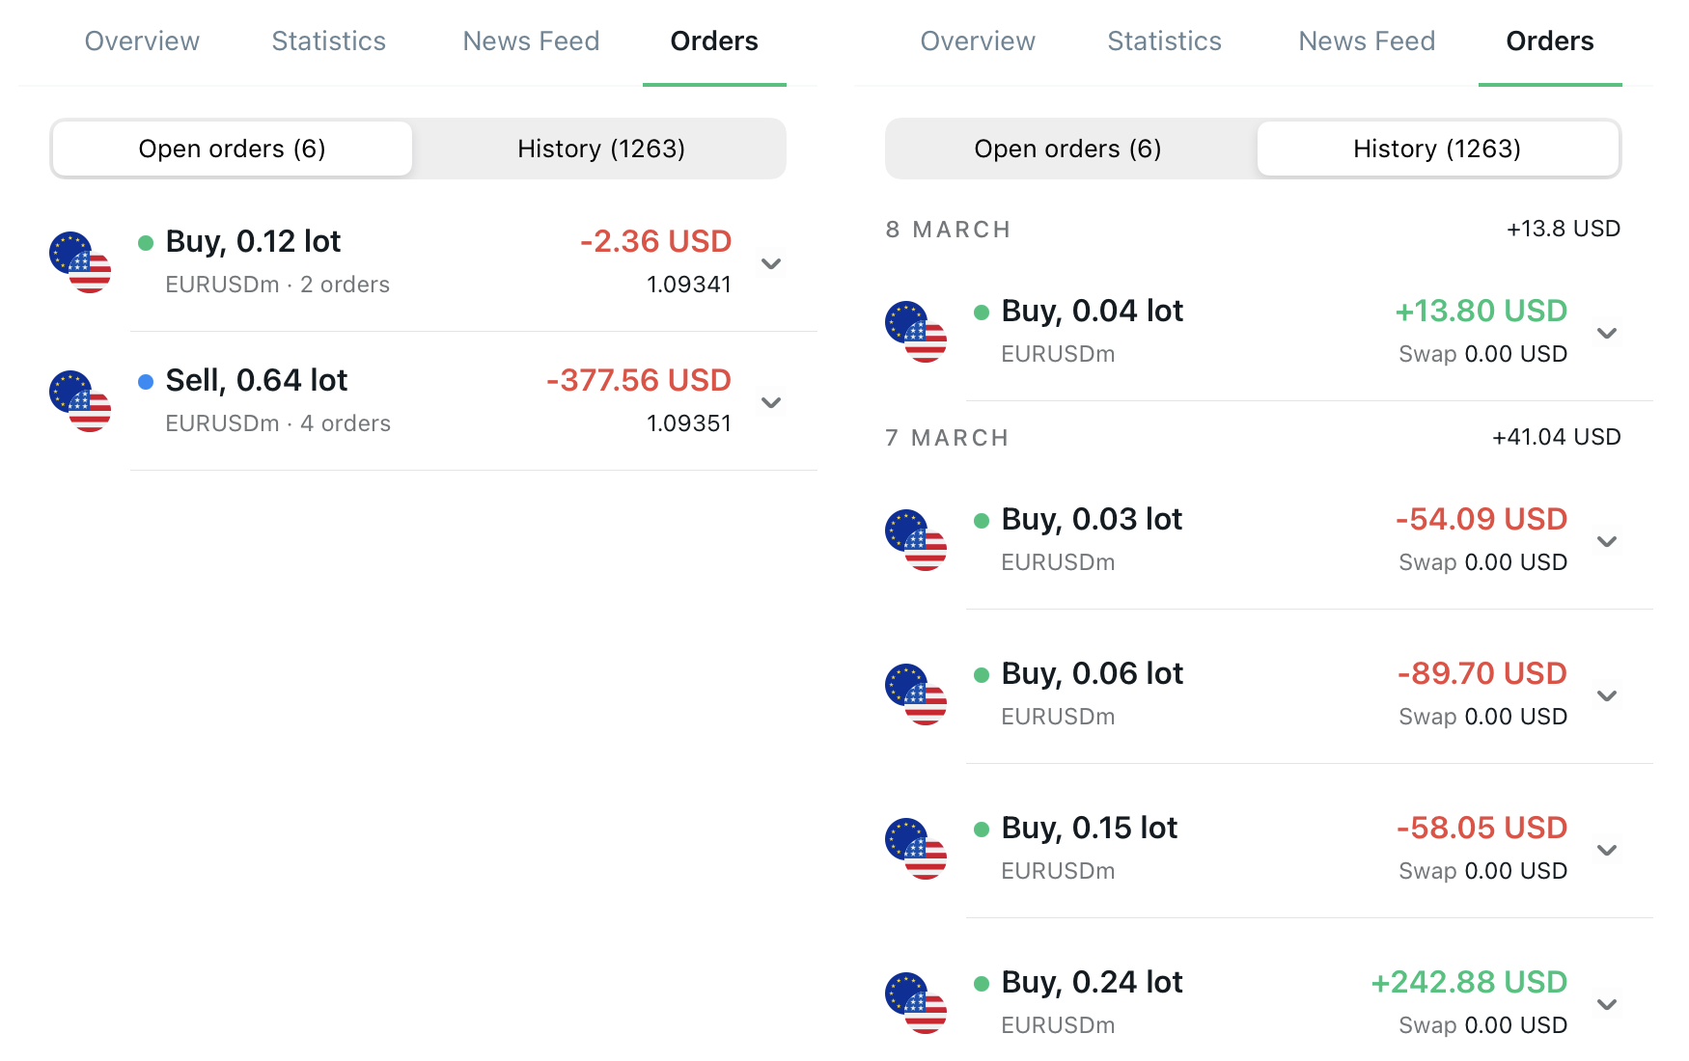Viewport: 1689px width, 1061px height.
Task: Go to Overview tab in left panel
Action: (142, 41)
